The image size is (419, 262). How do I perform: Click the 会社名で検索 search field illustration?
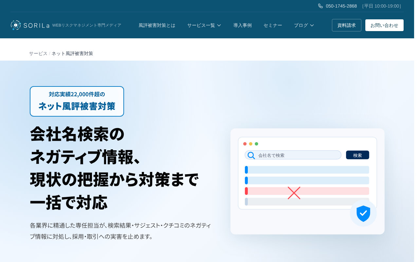coord(293,155)
